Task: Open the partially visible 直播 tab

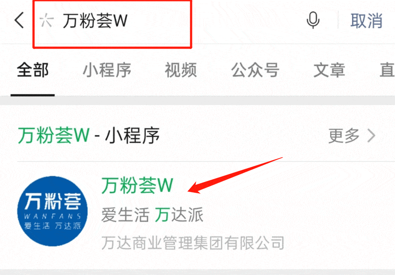Action: coord(387,70)
